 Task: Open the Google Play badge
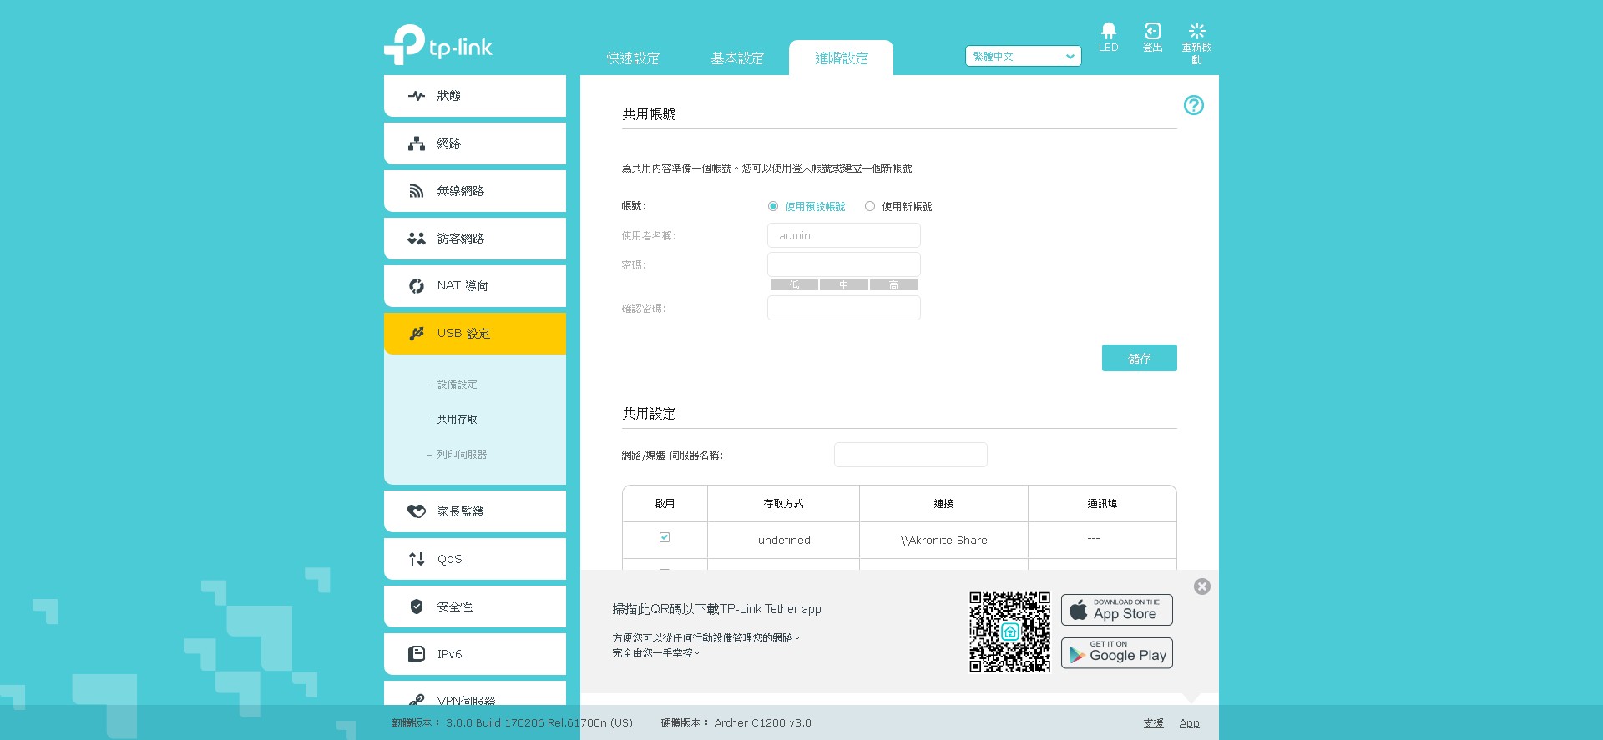[x=1117, y=653]
